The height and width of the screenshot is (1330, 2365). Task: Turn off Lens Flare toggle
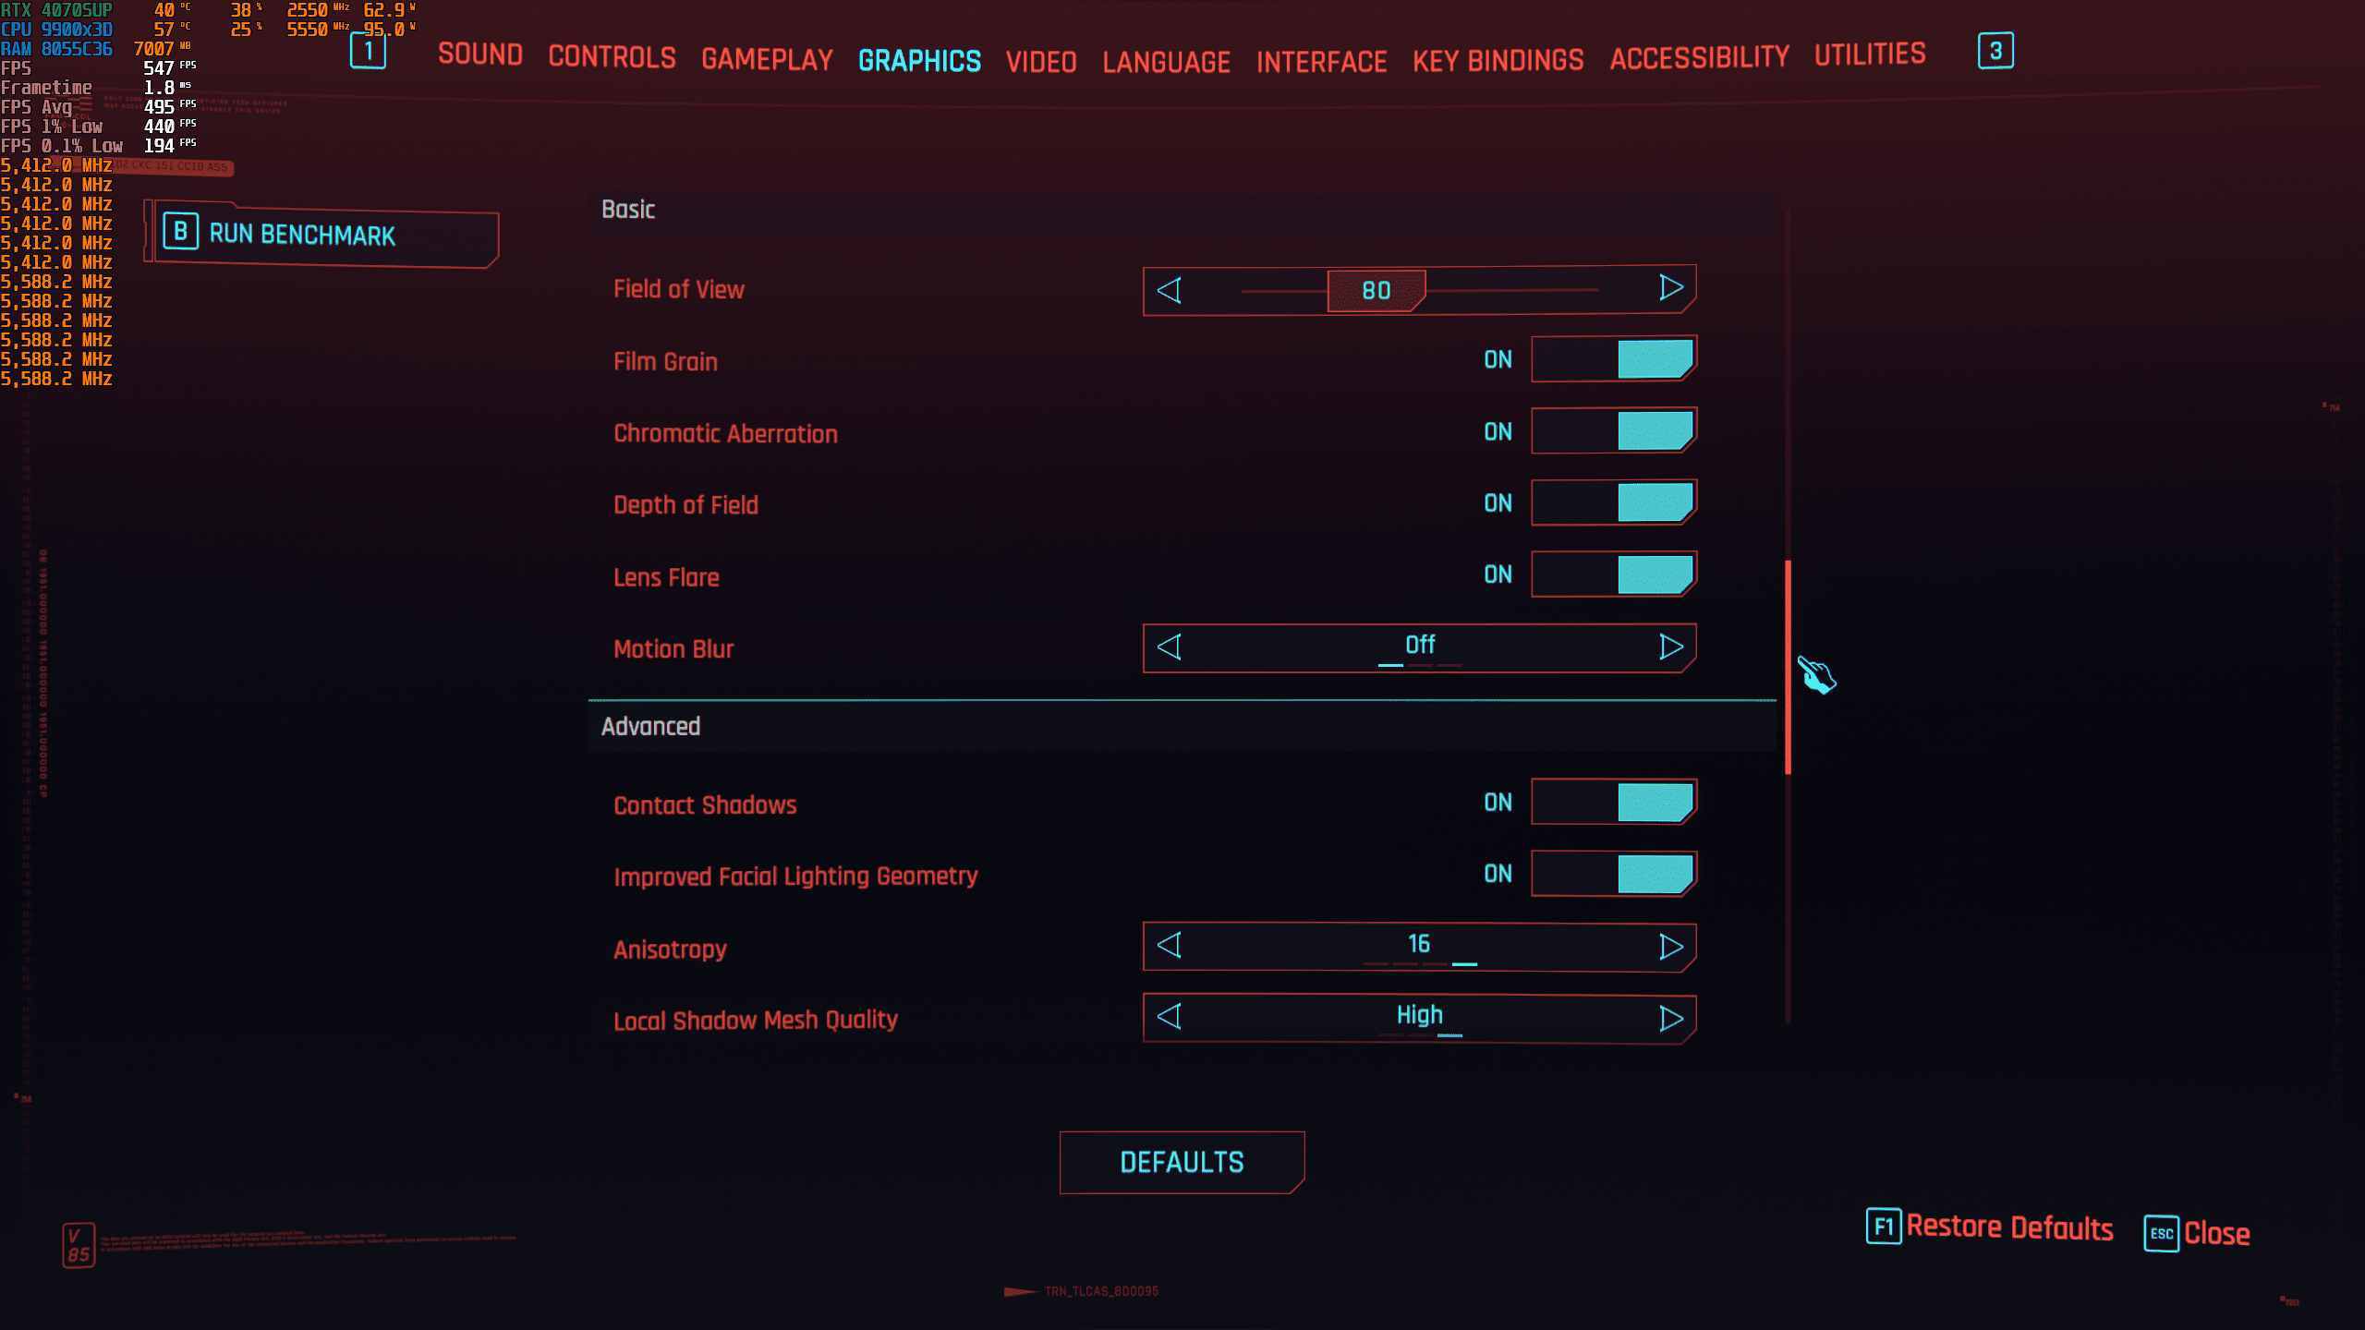(1613, 574)
